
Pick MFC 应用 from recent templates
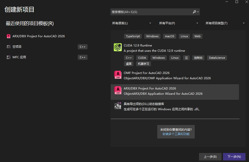coord(19,57)
